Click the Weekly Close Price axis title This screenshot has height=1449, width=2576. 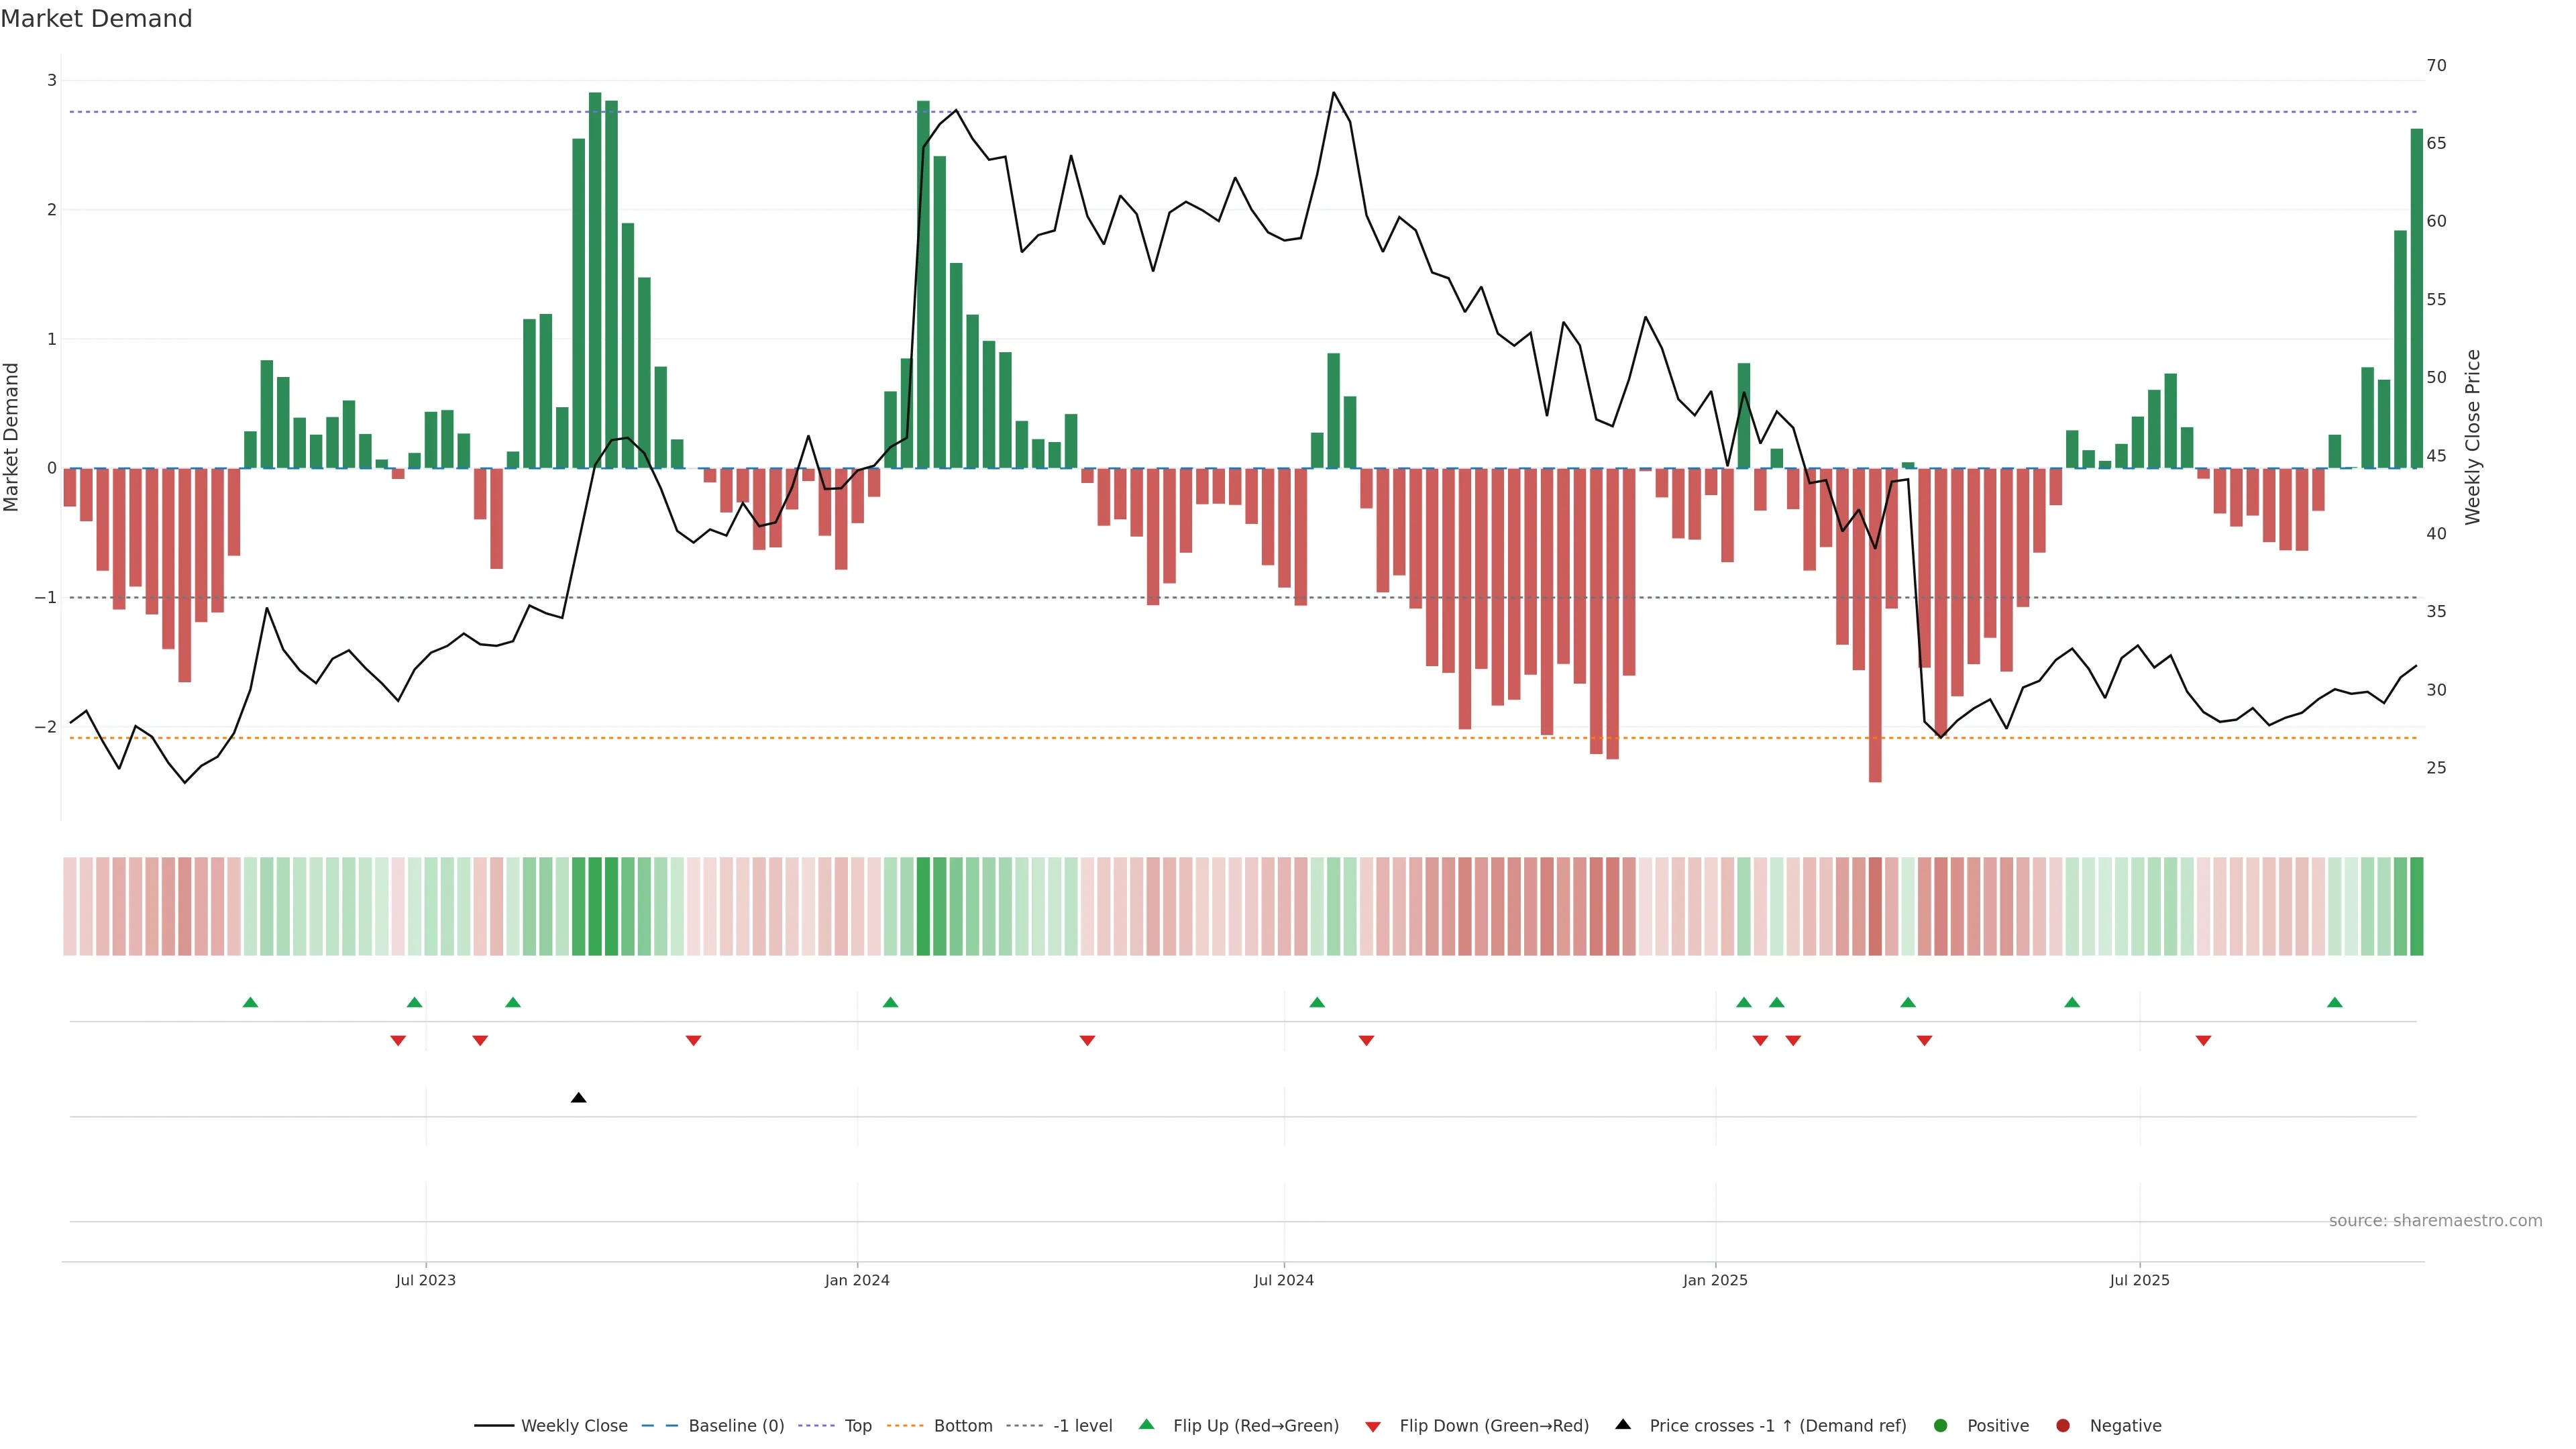coord(2472,437)
